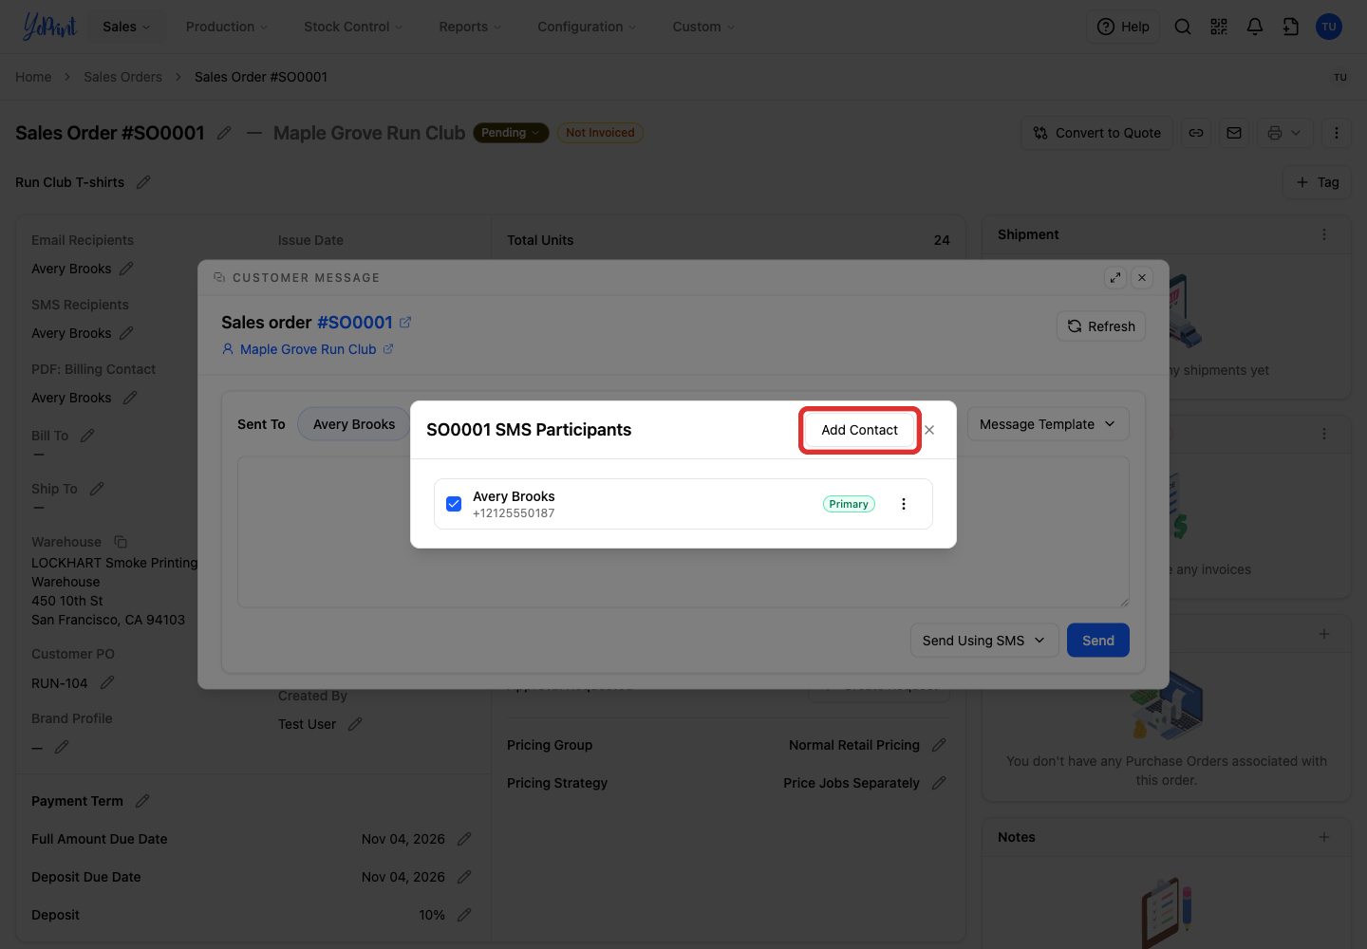1367x949 pixels.
Task: Edit the Sales Order #SO0001 title pencil
Action: pos(224,133)
